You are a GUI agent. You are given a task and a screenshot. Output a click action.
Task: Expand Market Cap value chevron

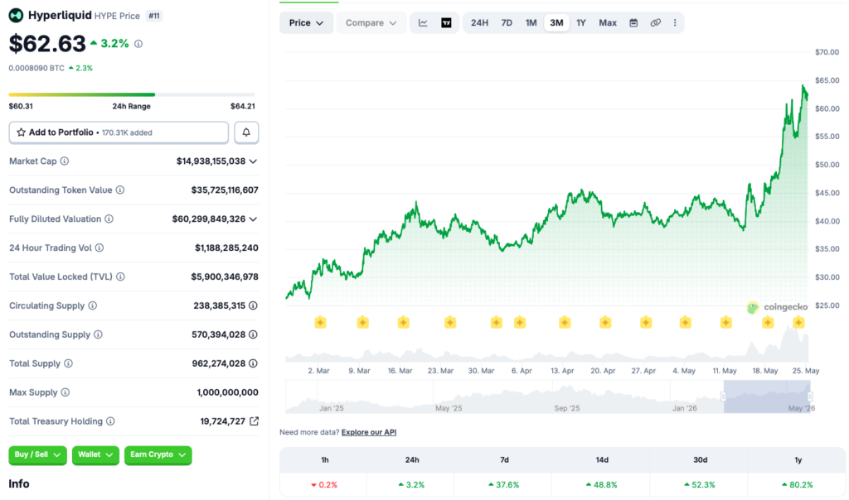pyautogui.click(x=253, y=161)
